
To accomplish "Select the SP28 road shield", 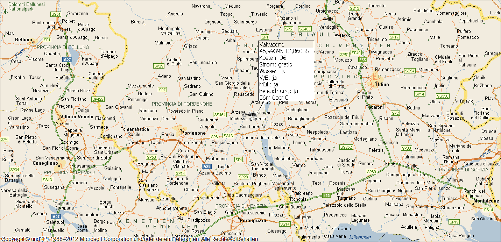I will point(244,177).
